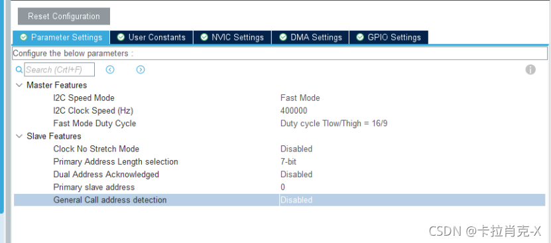The width and height of the screenshot is (551, 243).
Task: Select General Call address detection row
Action: click(280, 200)
